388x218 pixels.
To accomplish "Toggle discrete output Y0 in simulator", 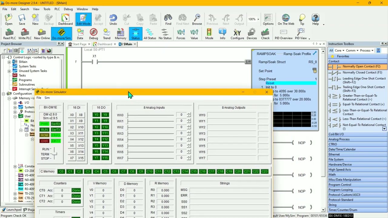I will pos(96,115).
